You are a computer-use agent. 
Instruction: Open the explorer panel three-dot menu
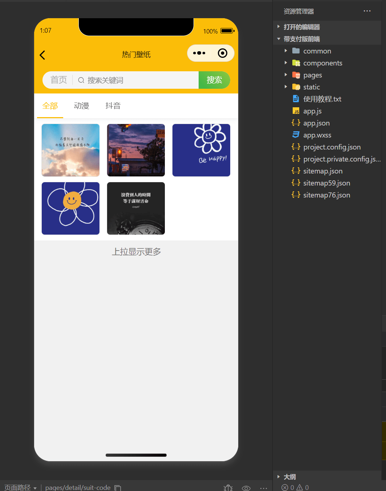[367, 11]
